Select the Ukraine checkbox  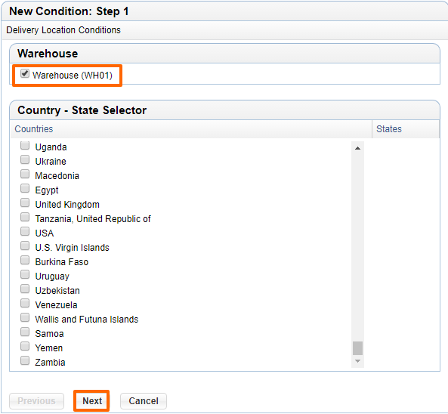25,159
